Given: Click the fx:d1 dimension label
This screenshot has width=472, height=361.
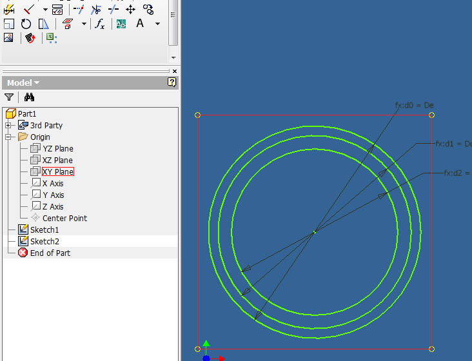Looking at the screenshot, I should coord(454,144).
